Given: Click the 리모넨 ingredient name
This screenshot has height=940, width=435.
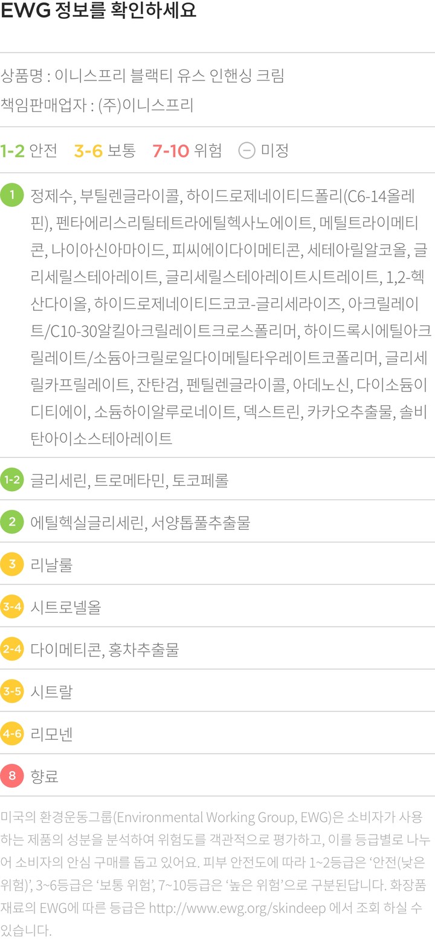Looking at the screenshot, I should pyautogui.click(x=51, y=734).
